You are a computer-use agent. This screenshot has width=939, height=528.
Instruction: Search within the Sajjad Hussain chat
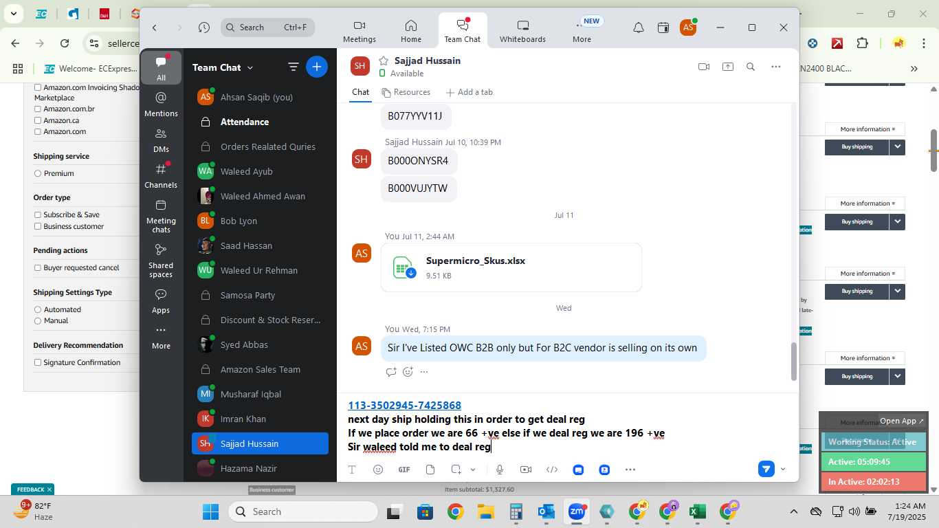(751, 67)
